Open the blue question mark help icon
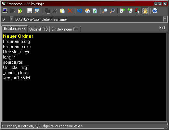 pyautogui.click(x=155, y=11)
